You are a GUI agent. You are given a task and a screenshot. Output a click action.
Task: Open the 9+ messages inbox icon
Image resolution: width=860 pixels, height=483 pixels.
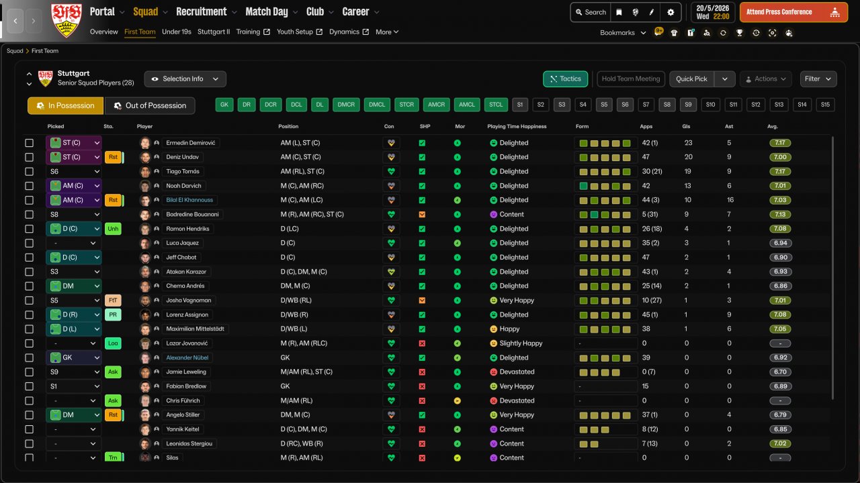[658, 32]
